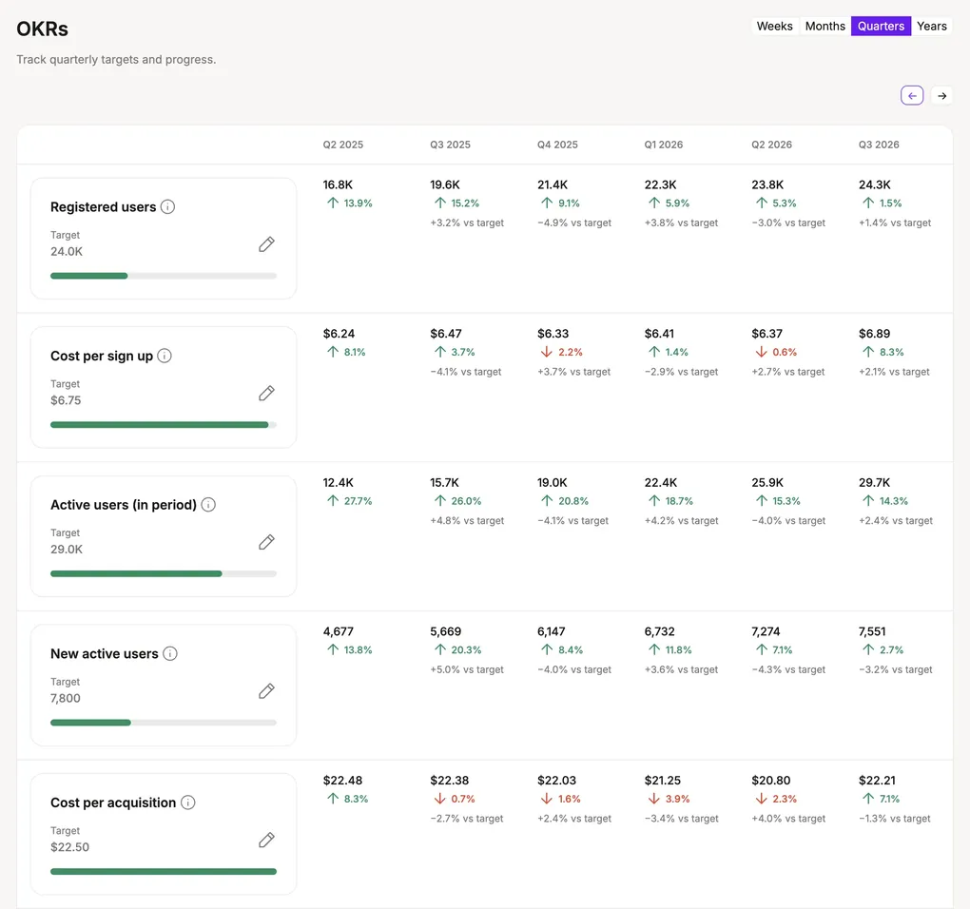The height and width of the screenshot is (909, 970).
Task: Show info for Cost per sign up
Action: pyautogui.click(x=165, y=356)
